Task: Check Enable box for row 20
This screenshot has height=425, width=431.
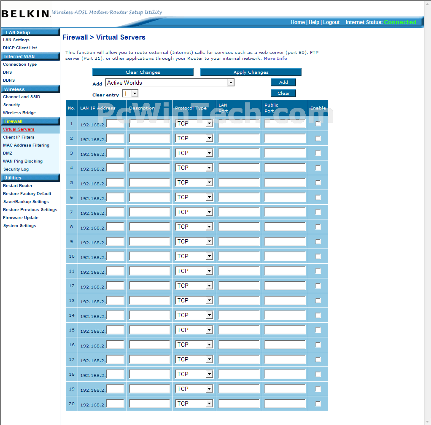Action: tap(318, 404)
